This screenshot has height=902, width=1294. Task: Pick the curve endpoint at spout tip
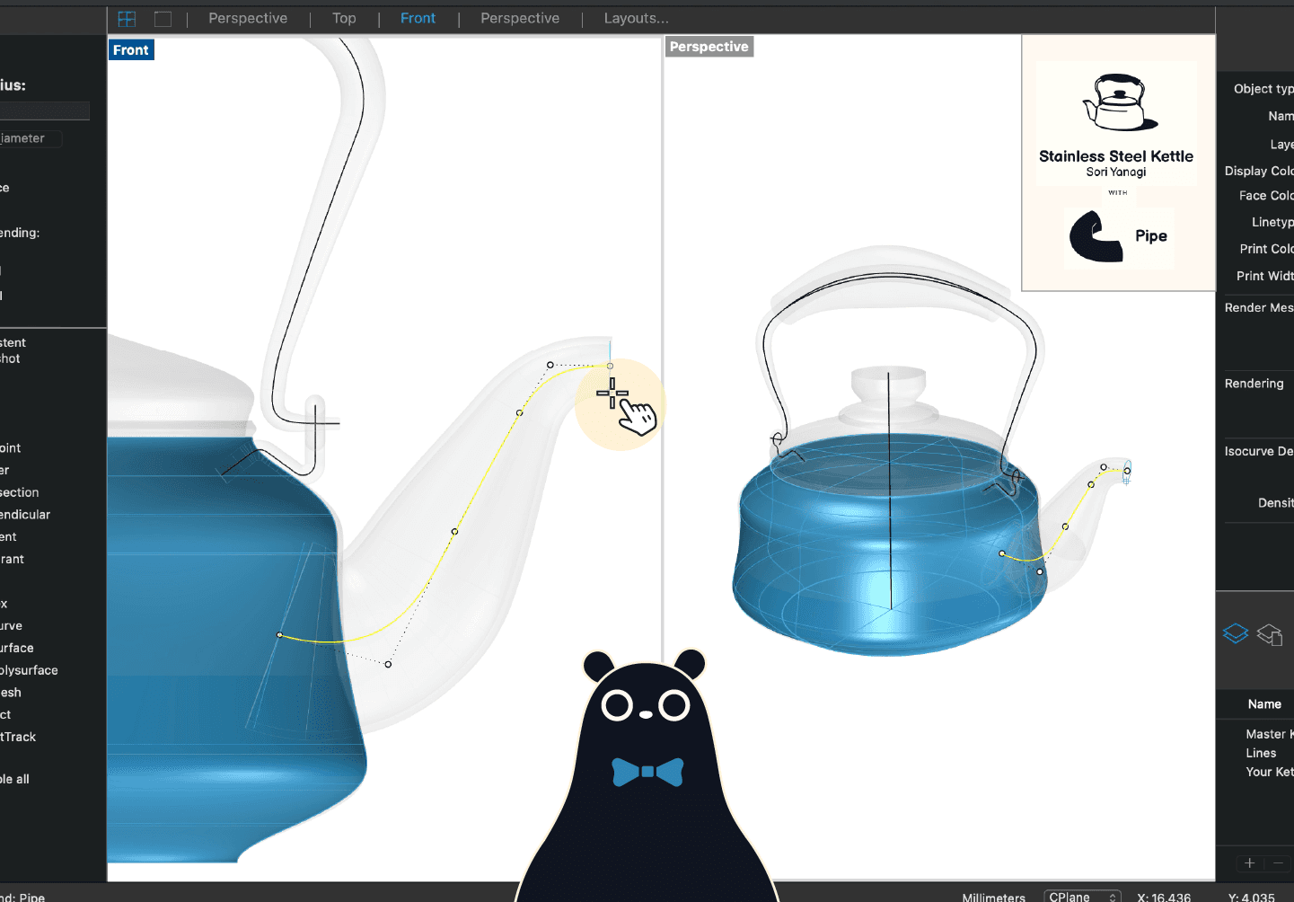(610, 366)
